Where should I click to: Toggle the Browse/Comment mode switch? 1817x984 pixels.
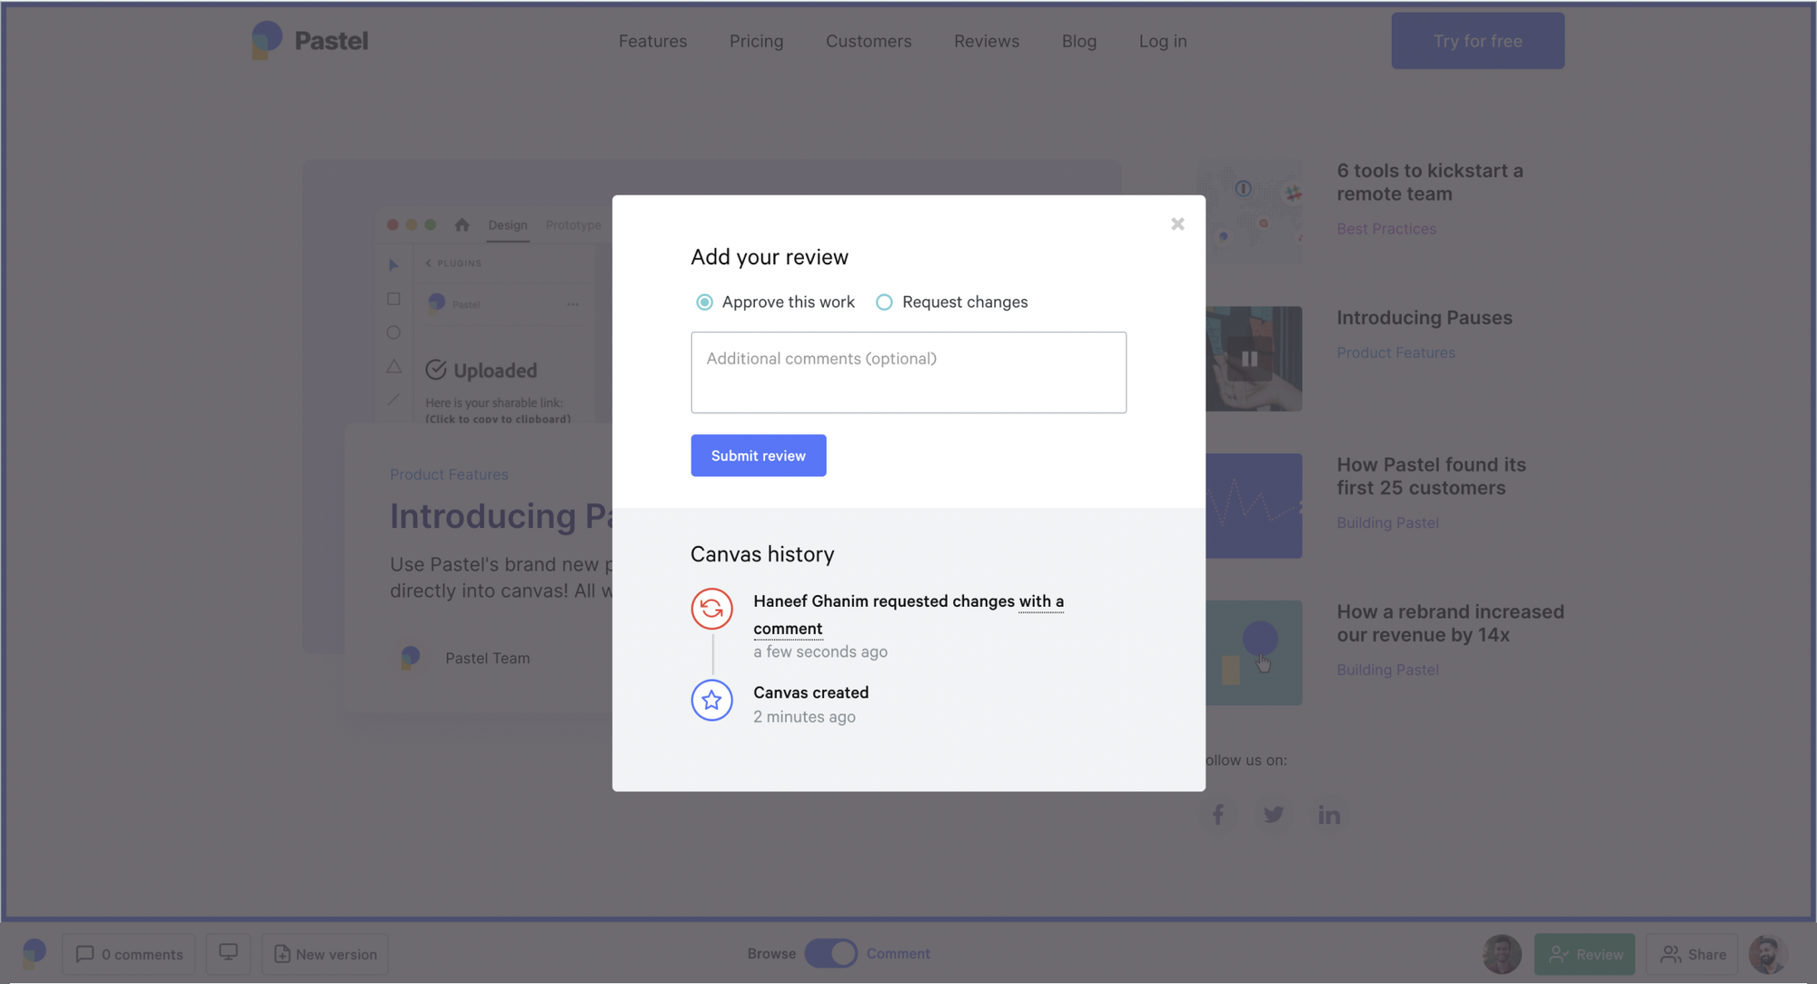[x=830, y=953]
